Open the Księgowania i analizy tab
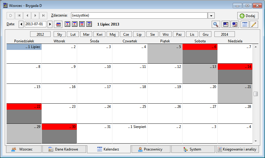Viewport: 265px width, 158px height. 237,149
